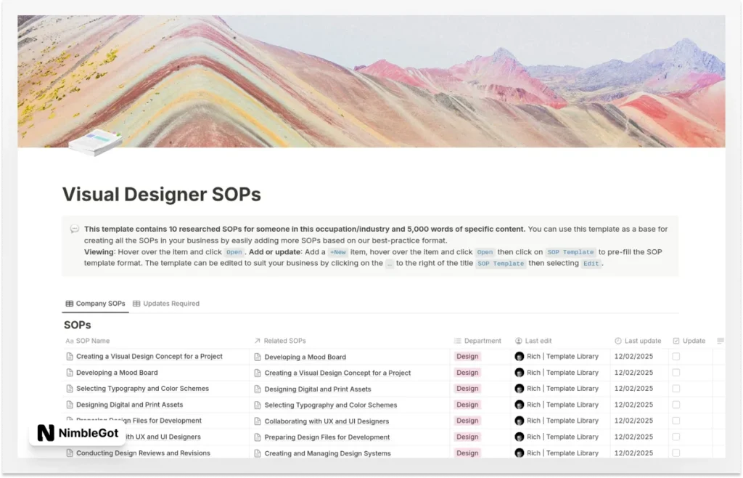Tick the Update checkbox on the first SOP row

(676, 356)
